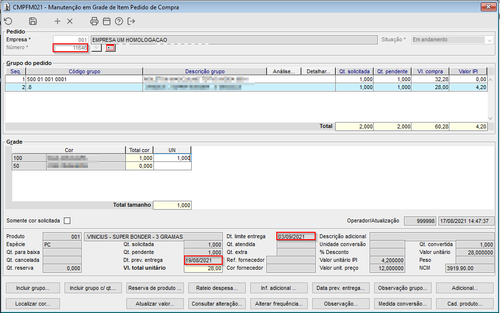
Task: Click scroll-up arrow of Grupo do pedido grid
Action: [x=491, y=79]
